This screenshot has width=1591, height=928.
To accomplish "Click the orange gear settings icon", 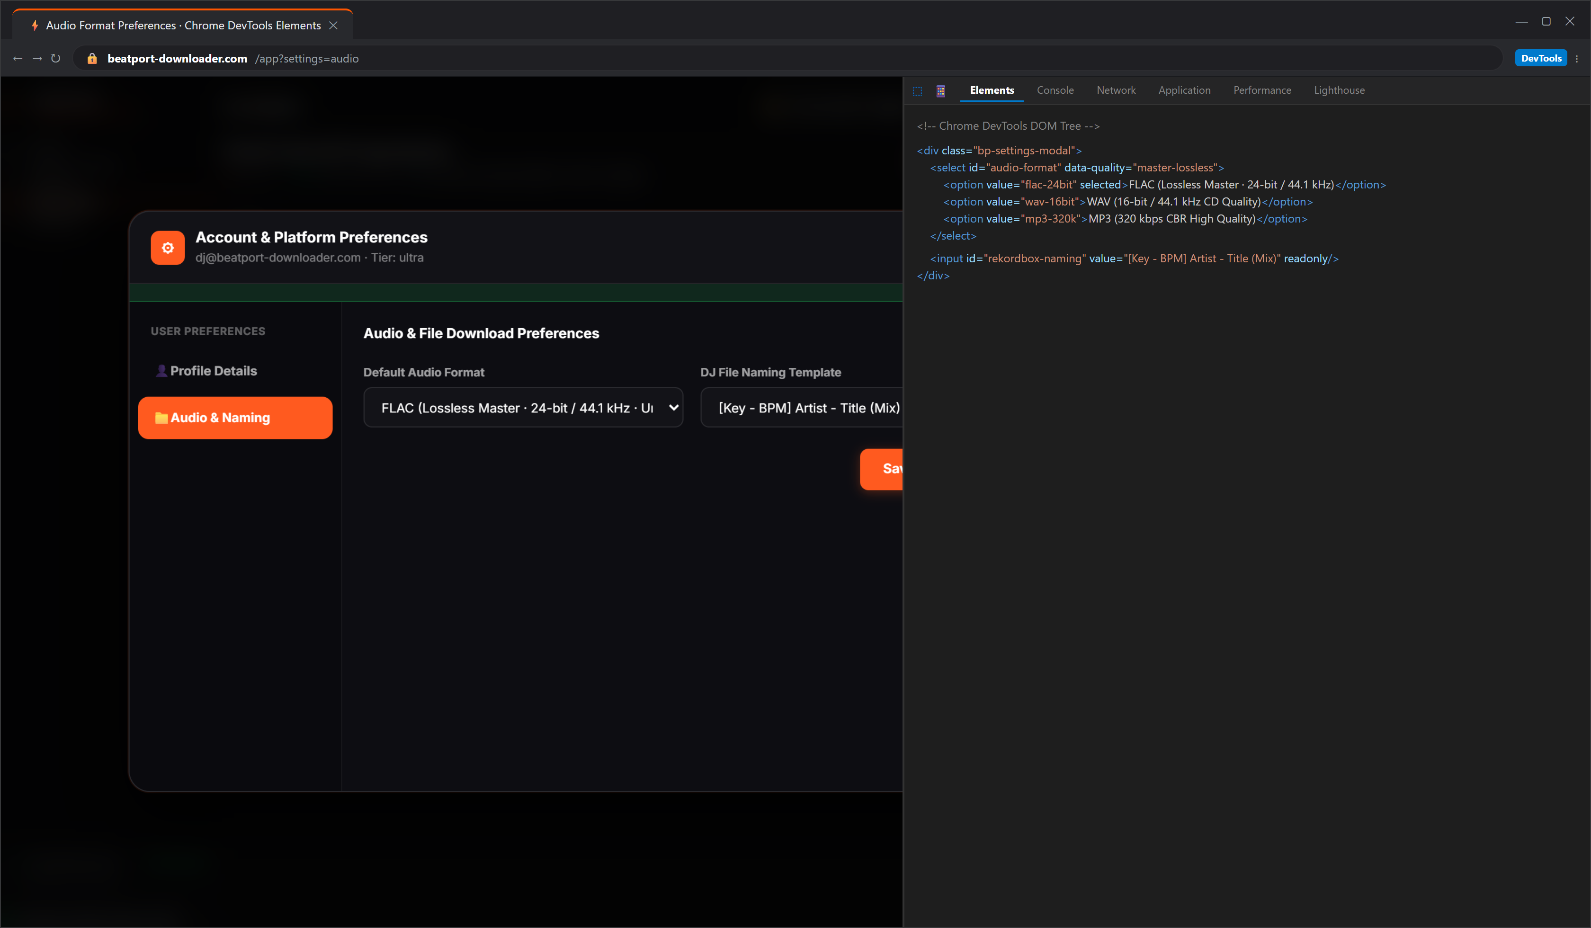I will point(167,248).
